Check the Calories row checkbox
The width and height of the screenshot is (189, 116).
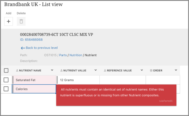tap(6, 89)
